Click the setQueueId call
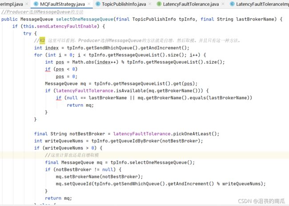 [79, 184]
